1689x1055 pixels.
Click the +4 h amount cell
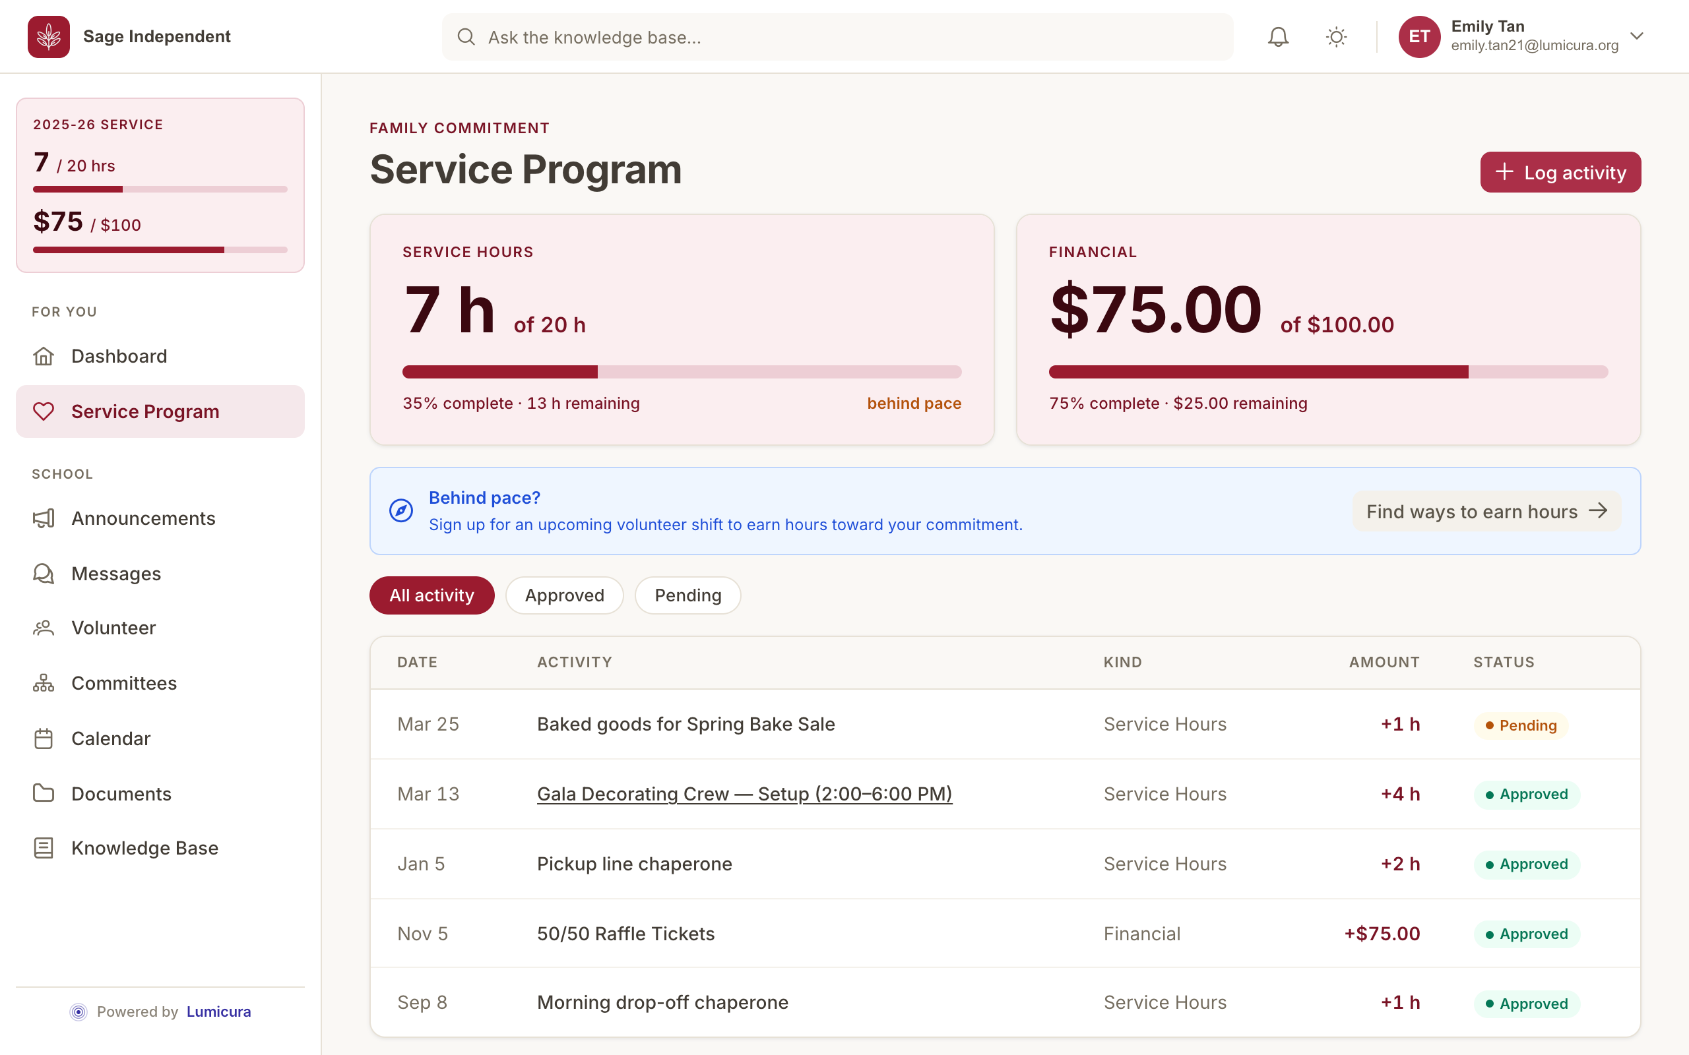(1400, 794)
